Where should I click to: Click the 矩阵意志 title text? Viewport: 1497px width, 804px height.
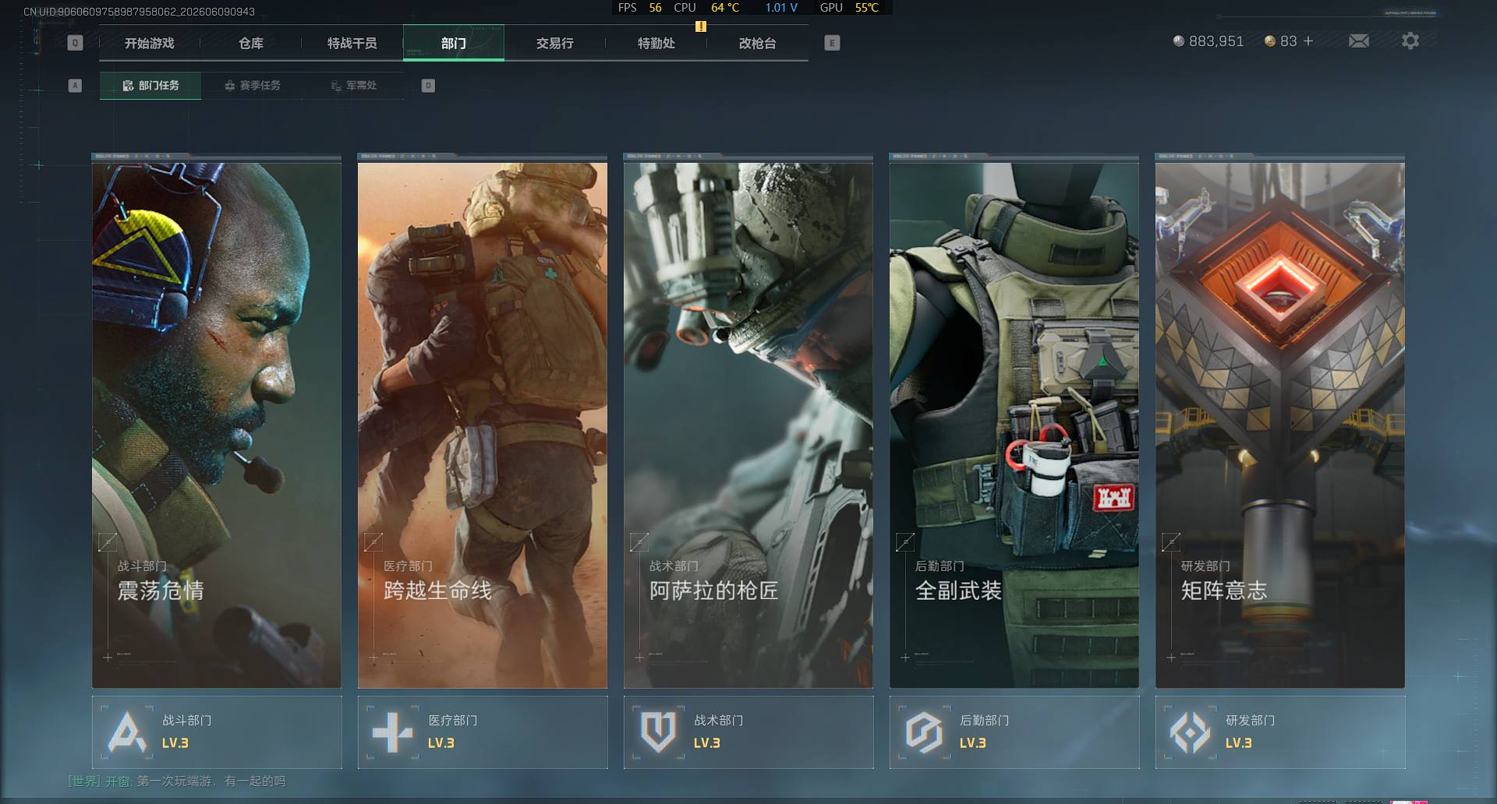pos(1224,591)
